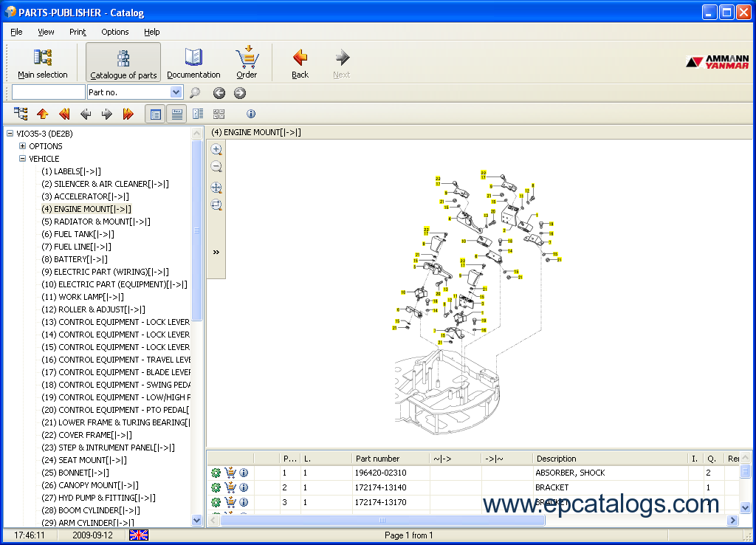Click the fit-to-window zoom icon

point(216,188)
